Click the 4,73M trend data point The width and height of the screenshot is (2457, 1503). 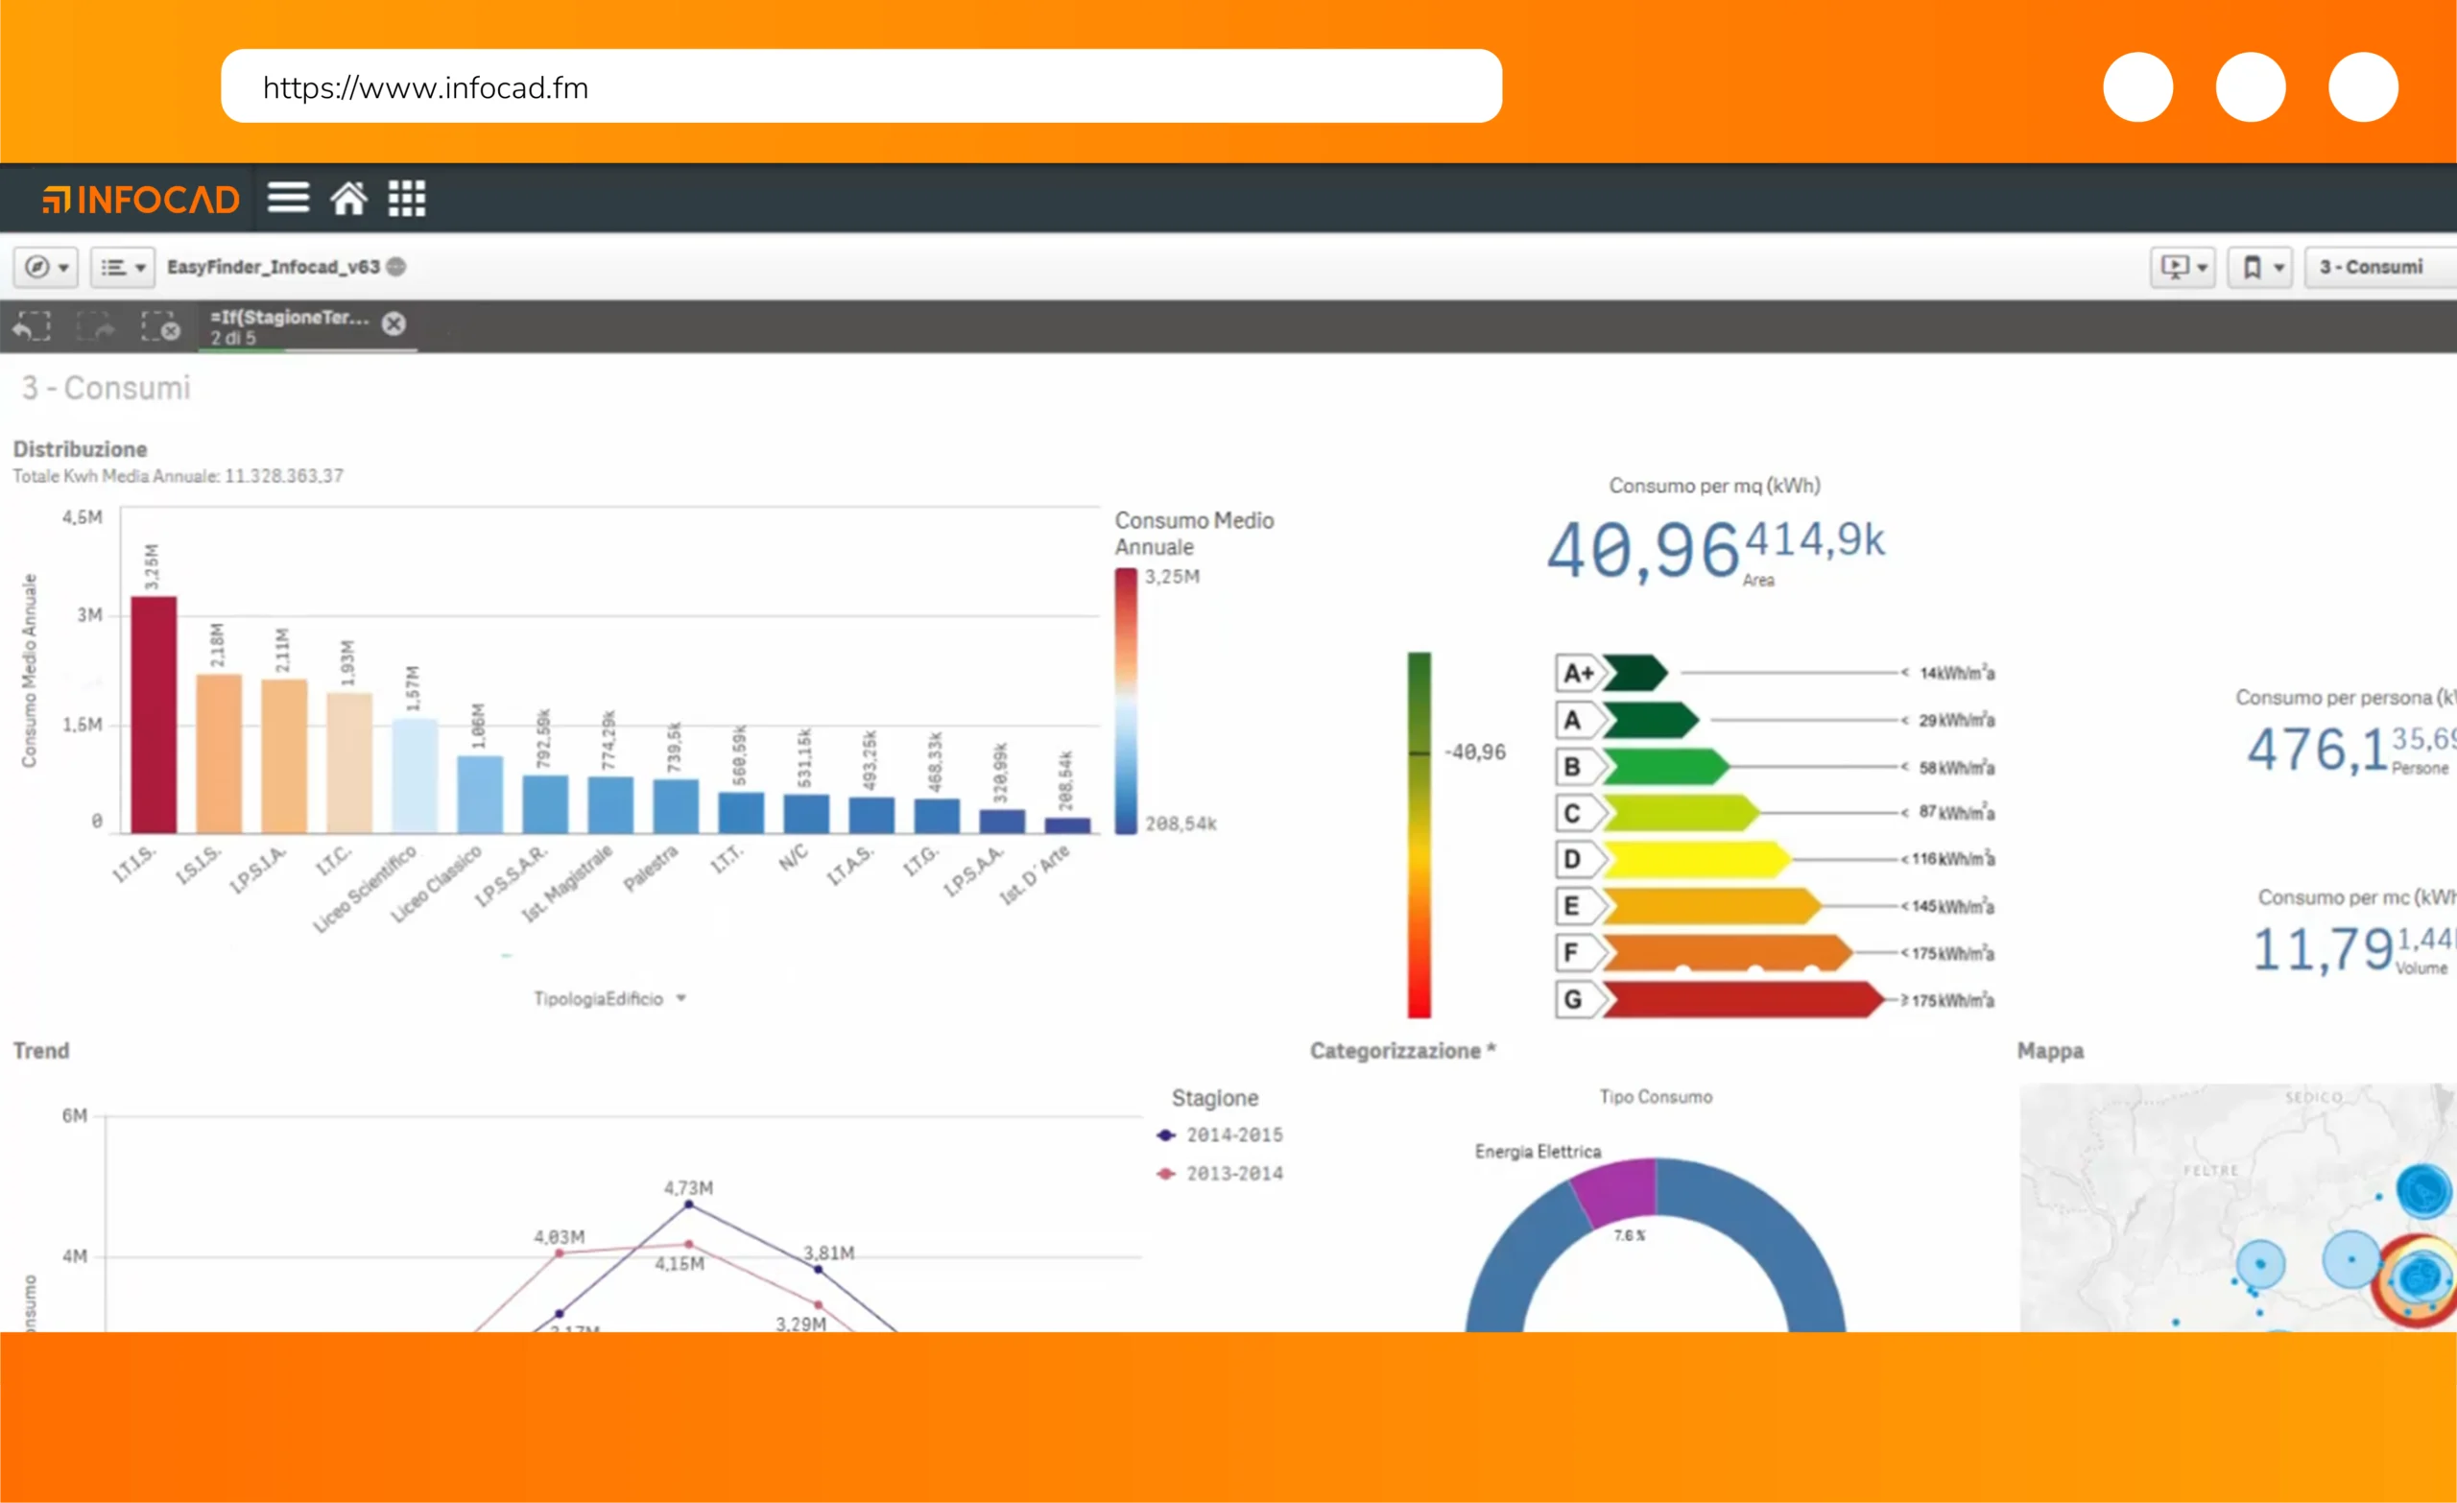688,1205
